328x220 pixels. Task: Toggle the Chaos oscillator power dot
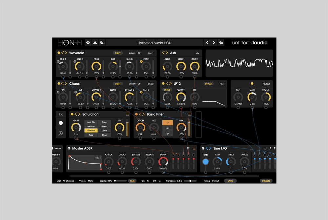click(59, 83)
